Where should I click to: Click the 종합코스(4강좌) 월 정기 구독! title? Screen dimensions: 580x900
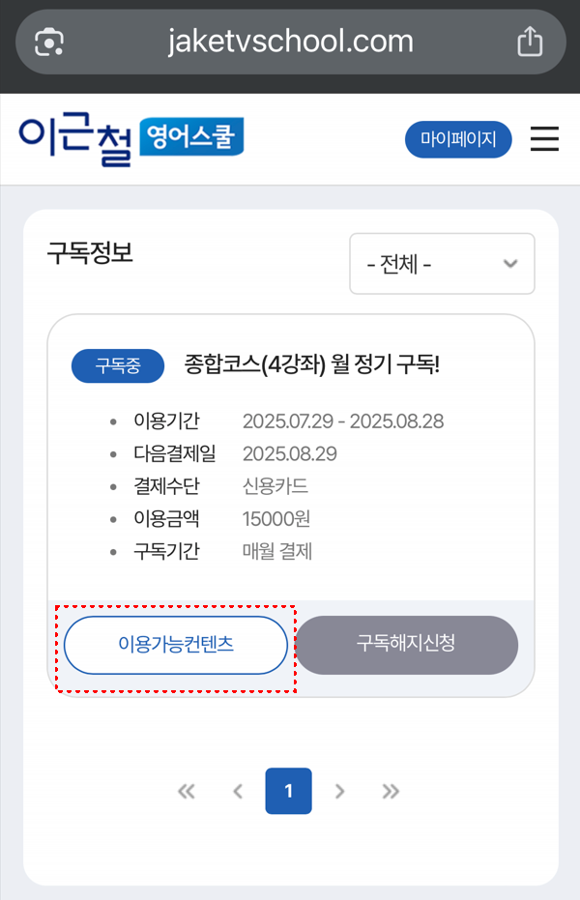click(312, 364)
